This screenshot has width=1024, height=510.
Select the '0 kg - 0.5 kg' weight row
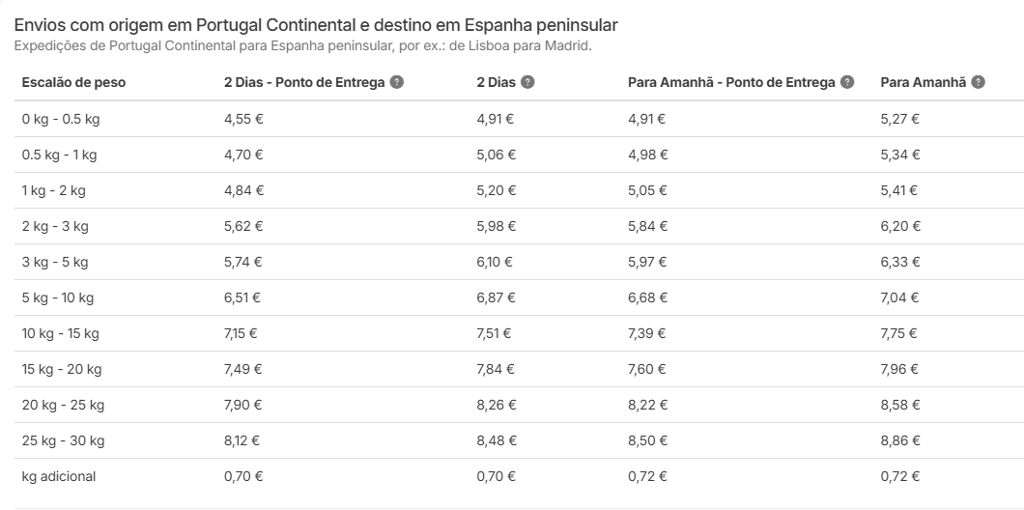click(60, 119)
